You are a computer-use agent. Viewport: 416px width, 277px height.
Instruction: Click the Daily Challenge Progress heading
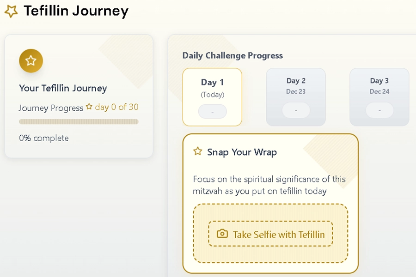click(x=232, y=55)
